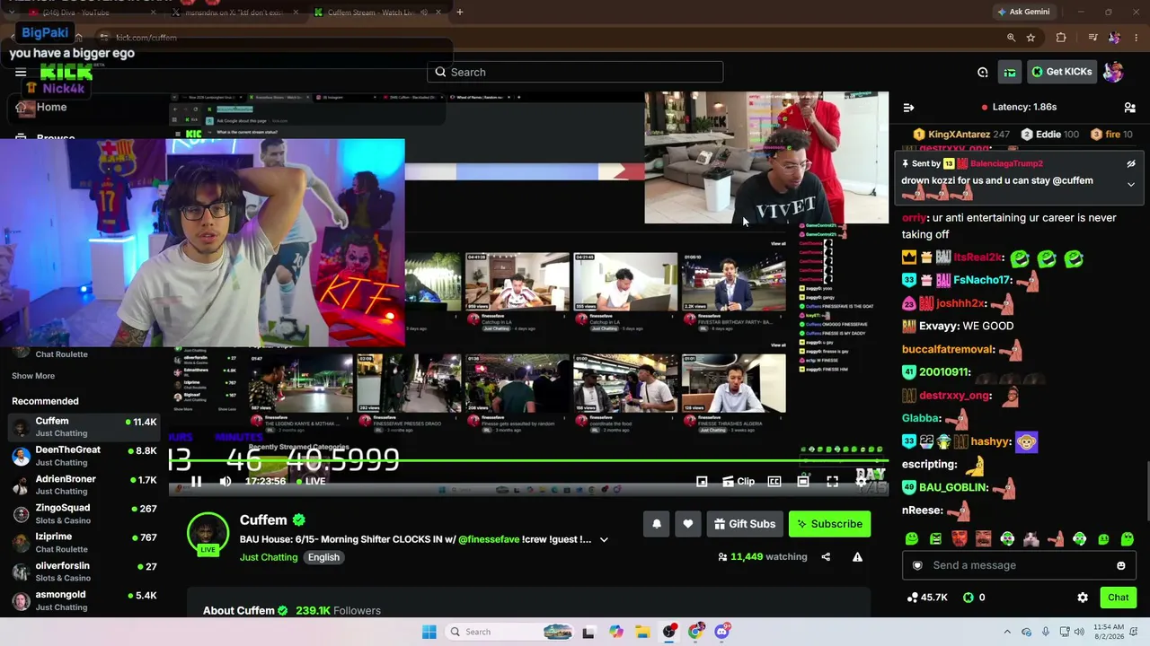This screenshot has height=646, width=1150.
Task: Open a new browser tab with plus
Action: (x=460, y=13)
